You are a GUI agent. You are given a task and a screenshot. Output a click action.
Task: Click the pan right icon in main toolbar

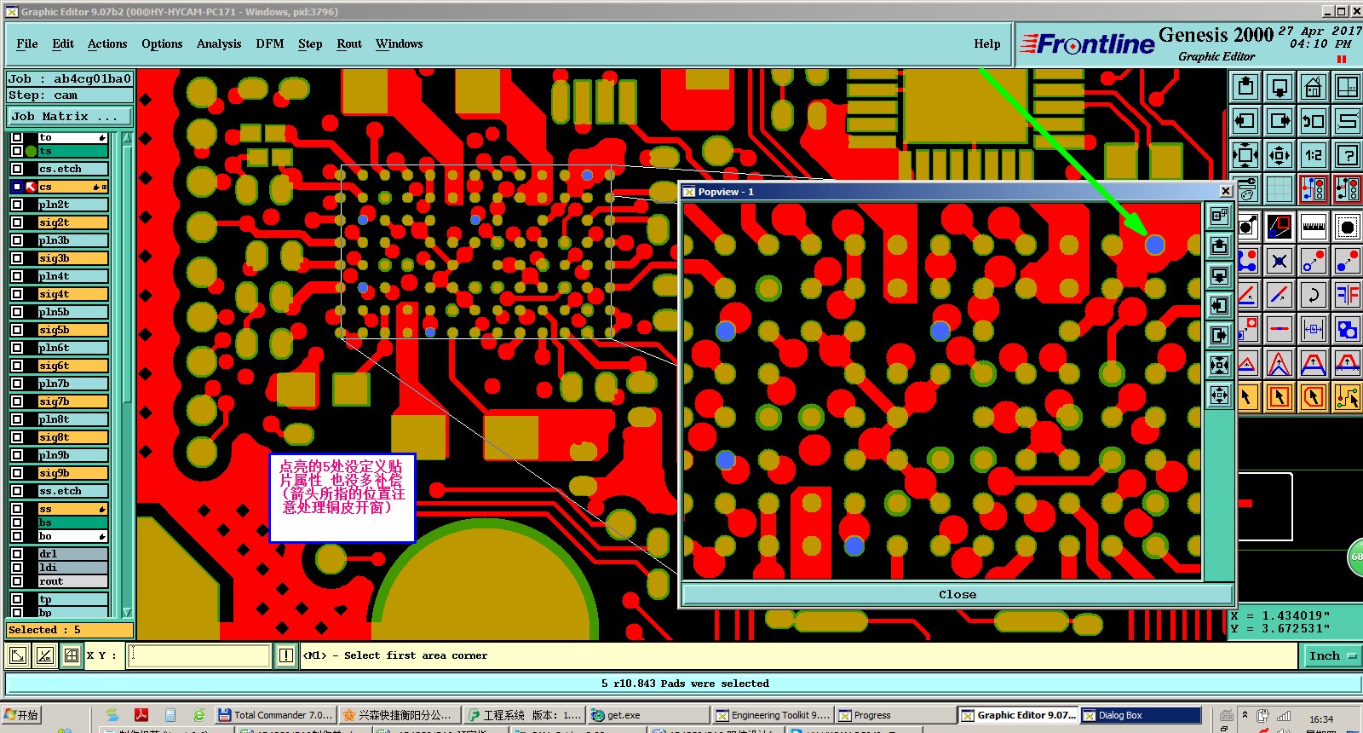click(x=1280, y=120)
